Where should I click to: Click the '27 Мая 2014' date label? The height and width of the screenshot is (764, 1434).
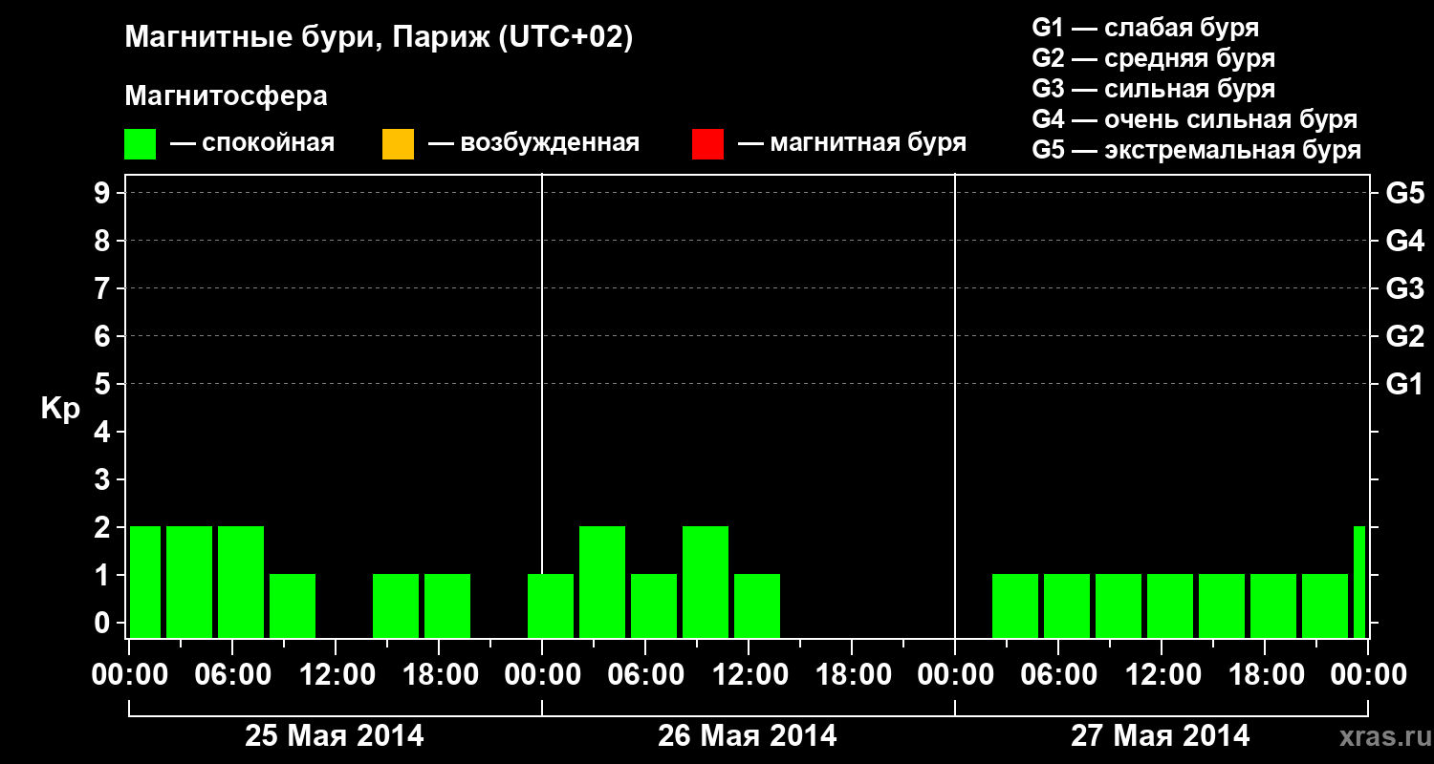pyautogui.click(x=1160, y=735)
